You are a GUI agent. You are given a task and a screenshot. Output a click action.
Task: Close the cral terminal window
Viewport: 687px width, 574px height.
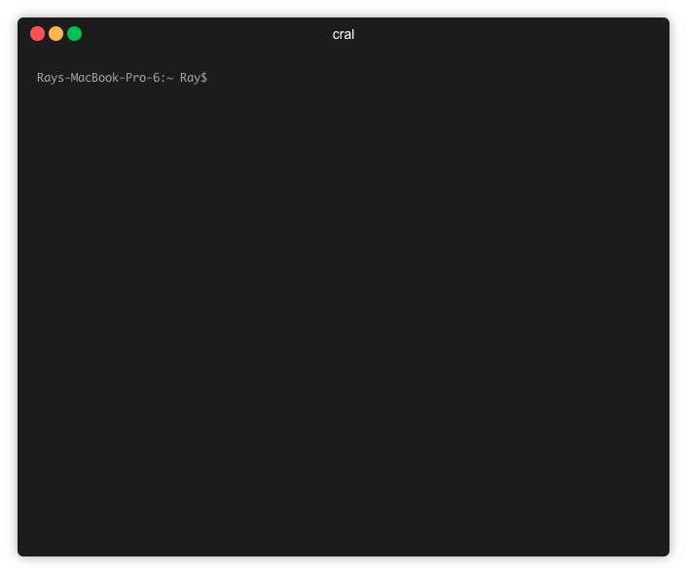(37, 34)
